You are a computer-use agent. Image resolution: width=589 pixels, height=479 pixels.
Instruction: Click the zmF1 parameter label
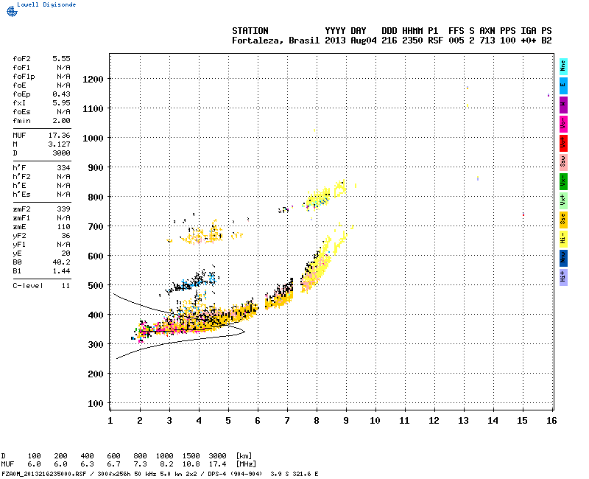pyautogui.click(x=21, y=217)
